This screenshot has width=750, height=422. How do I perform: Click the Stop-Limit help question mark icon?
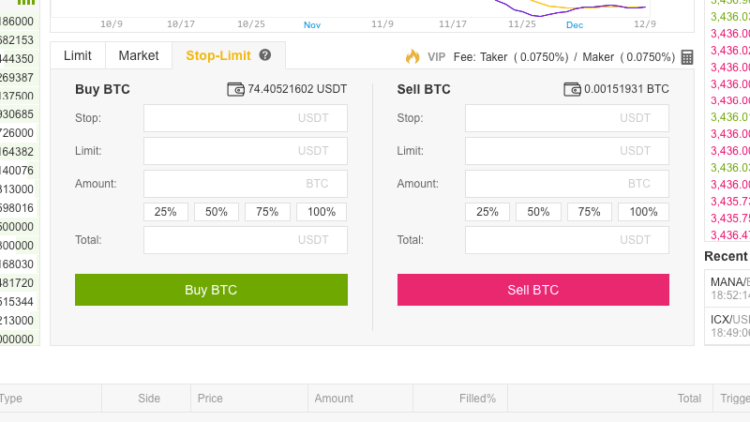coord(265,55)
